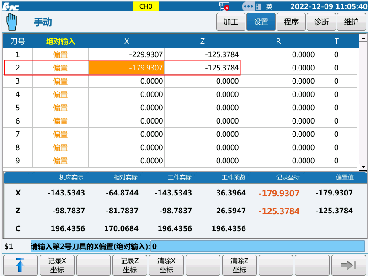This screenshot has height=276, width=368.
Task: Click the 相对实际 column header
Action: point(125,177)
